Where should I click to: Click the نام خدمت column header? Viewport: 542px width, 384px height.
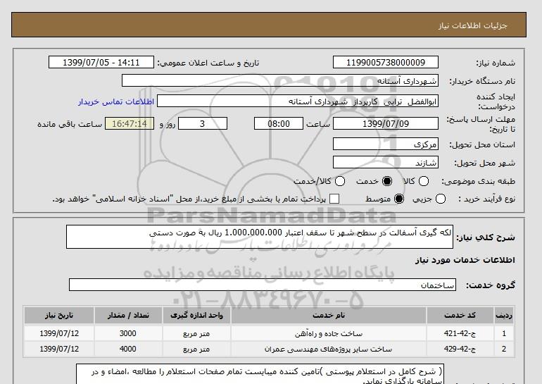coord(329,315)
